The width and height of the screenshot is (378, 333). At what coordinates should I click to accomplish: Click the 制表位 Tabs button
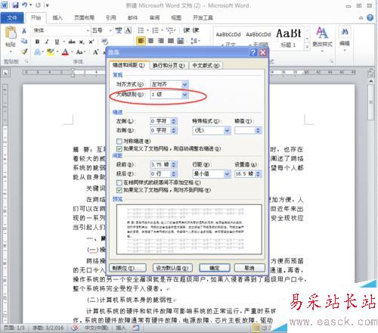click(128, 268)
